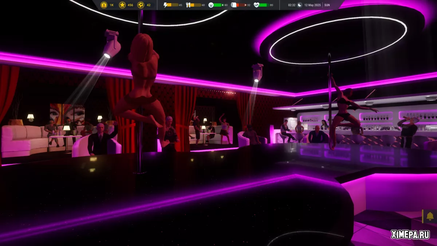Image resolution: width=437 pixels, height=246 pixels.
Task: Click the SUN weekday label
Action: pos(327,5)
